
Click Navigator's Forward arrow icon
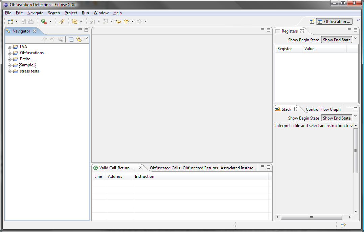[x=53, y=39]
